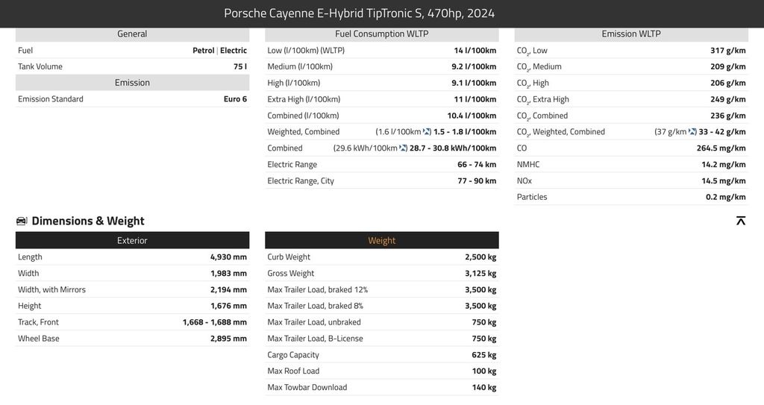Click the Emission WLTP header
Viewport: 764px width, 405px height.
pos(630,34)
